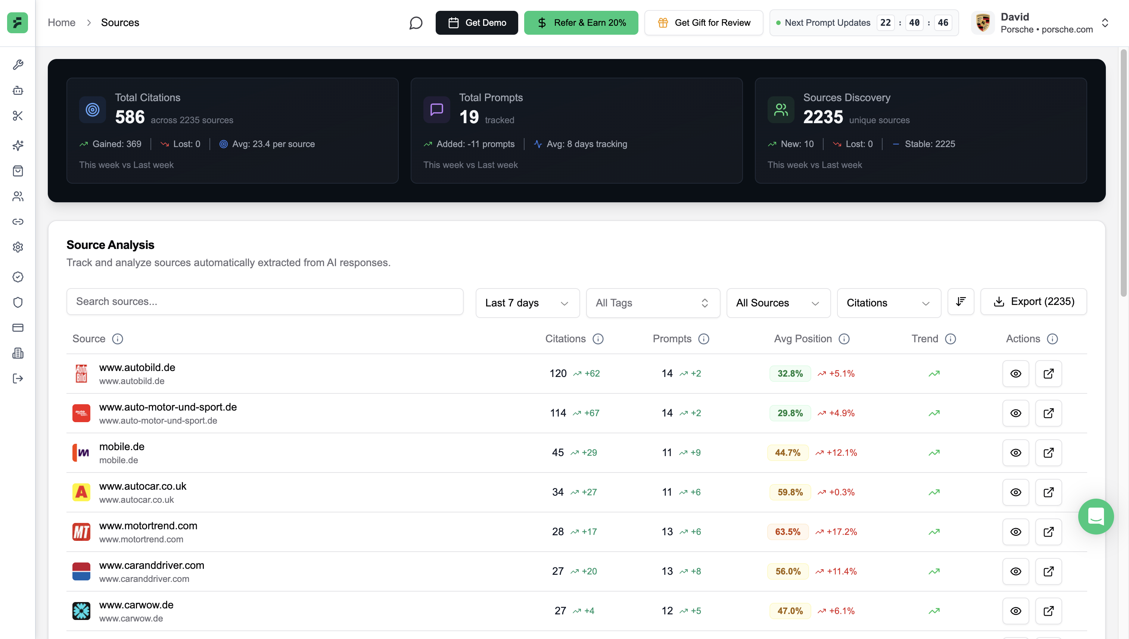Screen dimensions: 1129x639
Task: Select the scissors icon in the sidebar
Action: point(18,116)
